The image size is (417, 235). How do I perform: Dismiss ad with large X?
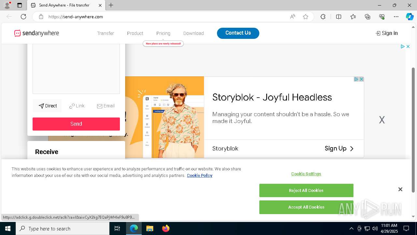click(382, 120)
